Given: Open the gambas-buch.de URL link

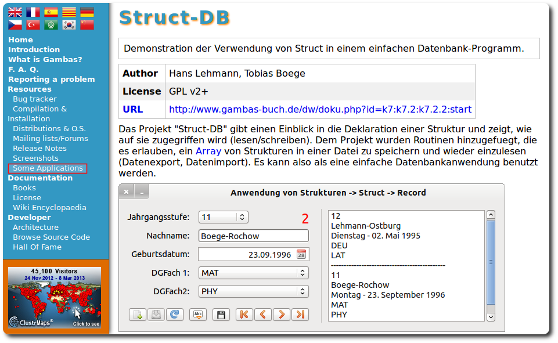Looking at the screenshot, I should [x=320, y=109].
